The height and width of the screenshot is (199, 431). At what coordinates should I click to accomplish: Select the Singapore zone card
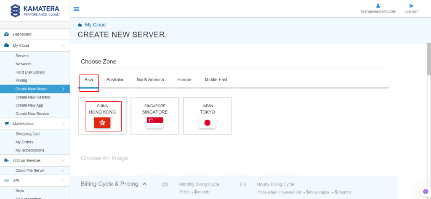[155, 116]
